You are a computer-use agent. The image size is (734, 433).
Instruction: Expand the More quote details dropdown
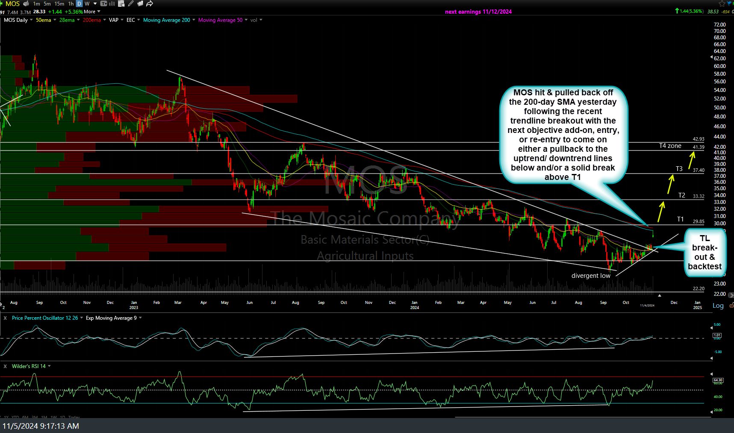click(x=92, y=12)
